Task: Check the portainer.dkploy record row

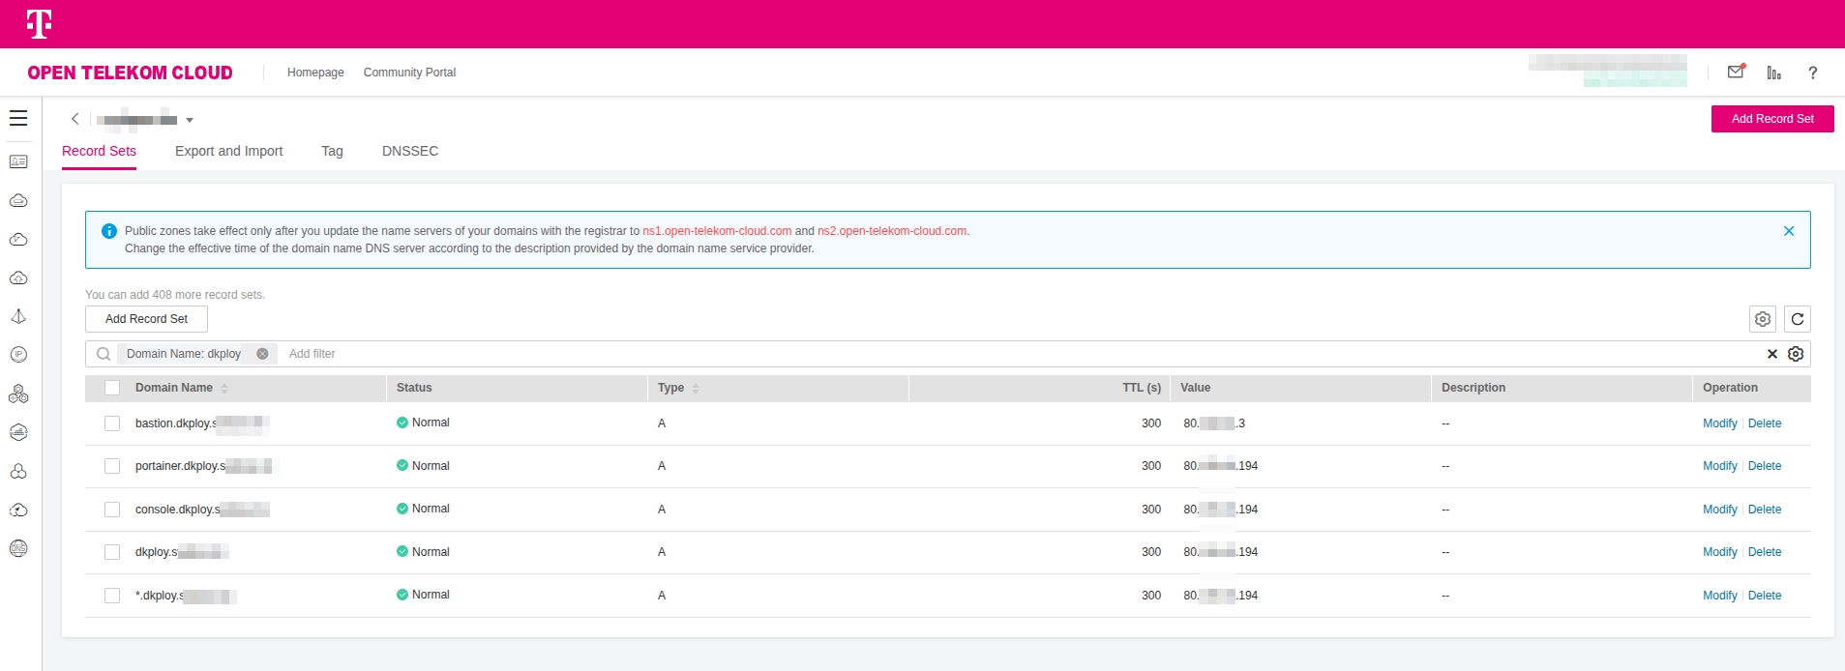Action: [112, 466]
